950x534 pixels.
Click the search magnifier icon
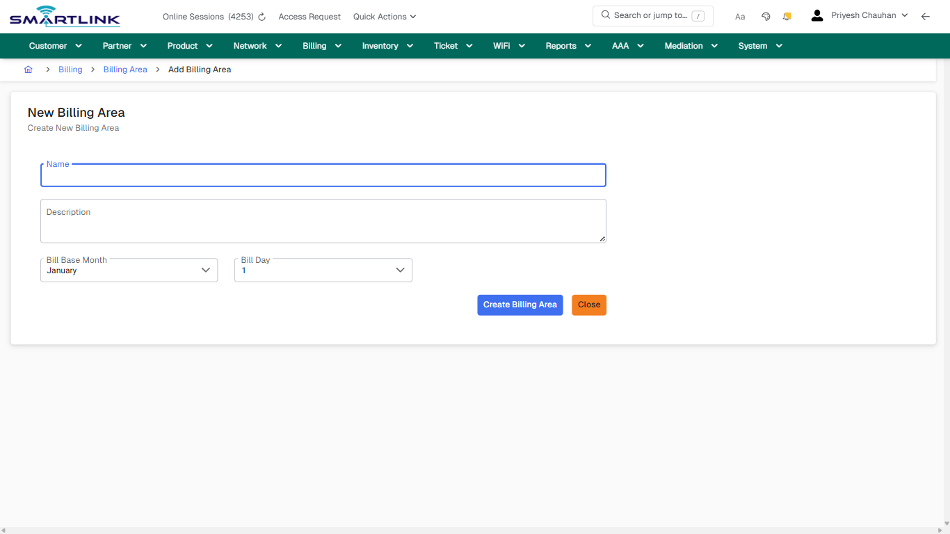604,15
